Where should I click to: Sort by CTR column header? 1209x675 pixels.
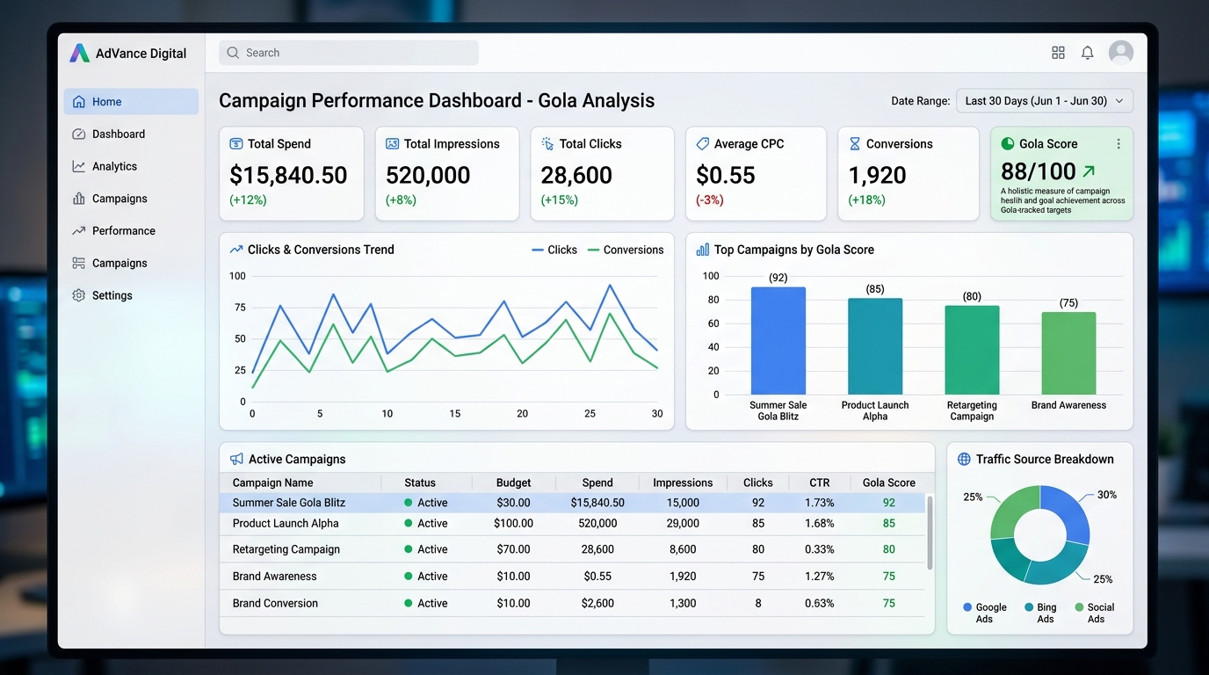pyautogui.click(x=820, y=483)
